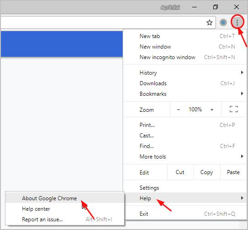248x230 pixels.
Task: Choose Find... menu item
Action: [x=185, y=146]
